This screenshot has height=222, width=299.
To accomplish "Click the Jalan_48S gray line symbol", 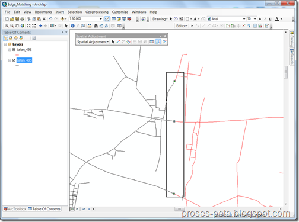I will pyautogui.click(x=17, y=66).
